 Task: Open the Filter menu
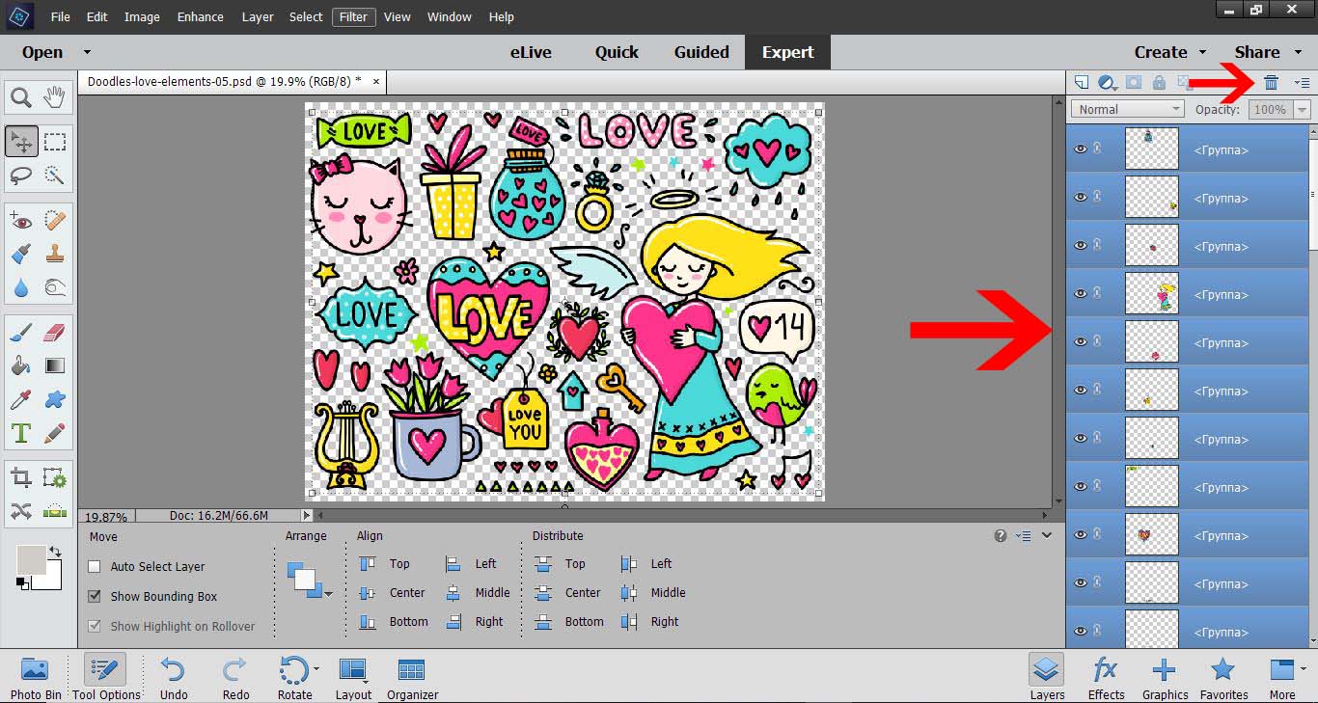tap(353, 17)
